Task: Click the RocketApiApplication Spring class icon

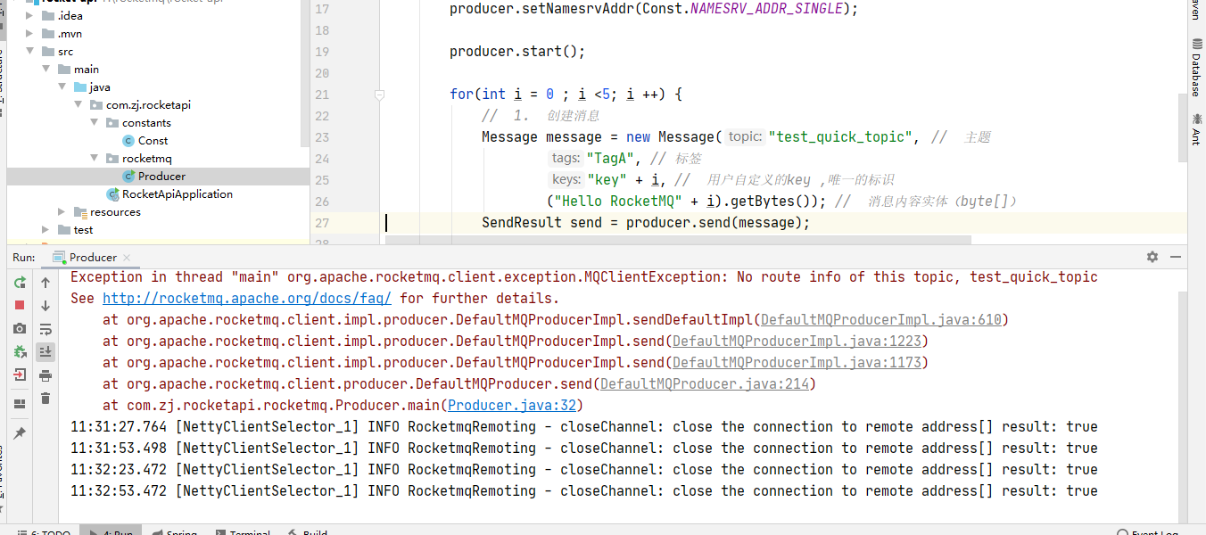Action: [x=112, y=194]
